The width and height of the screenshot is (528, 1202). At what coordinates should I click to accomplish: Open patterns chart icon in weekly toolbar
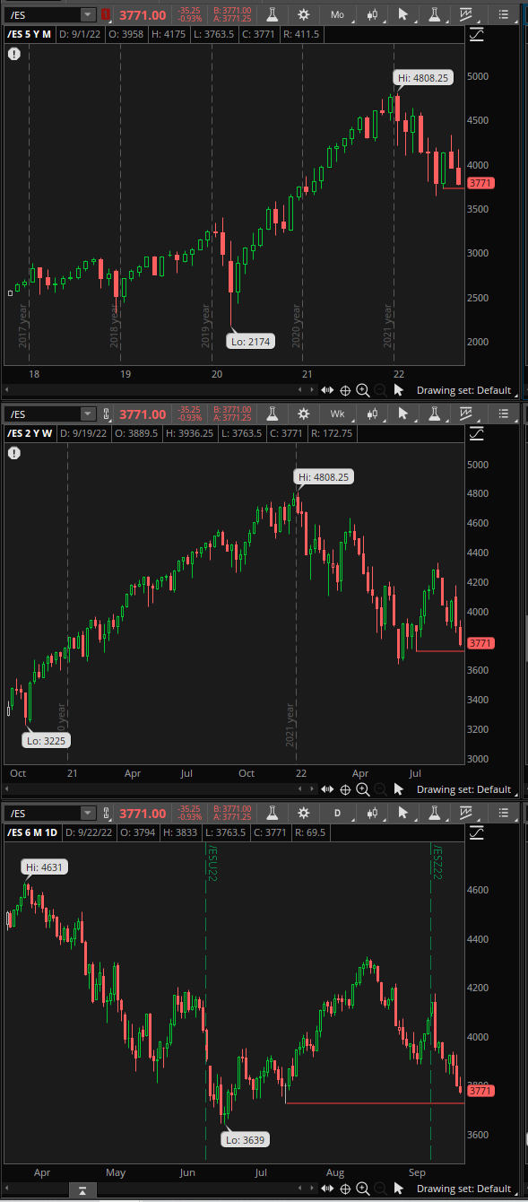(x=465, y=414)
